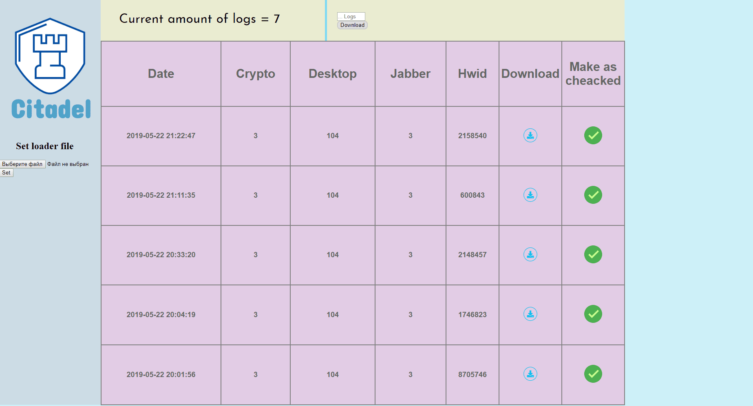Click the download icon for Hwid 8705746
The height and width of the screenshot is (406, 753).
530,374
